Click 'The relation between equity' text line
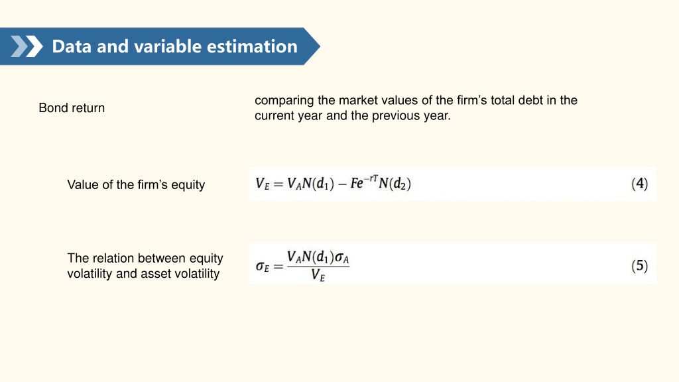Viewport: 679px width, 382px height. (145, 258)
